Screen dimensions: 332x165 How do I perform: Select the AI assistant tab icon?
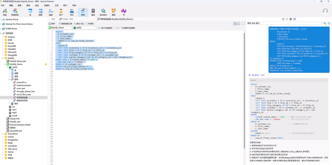[x=294, y=19]
